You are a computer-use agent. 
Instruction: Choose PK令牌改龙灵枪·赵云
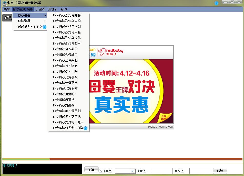(69, 122)
